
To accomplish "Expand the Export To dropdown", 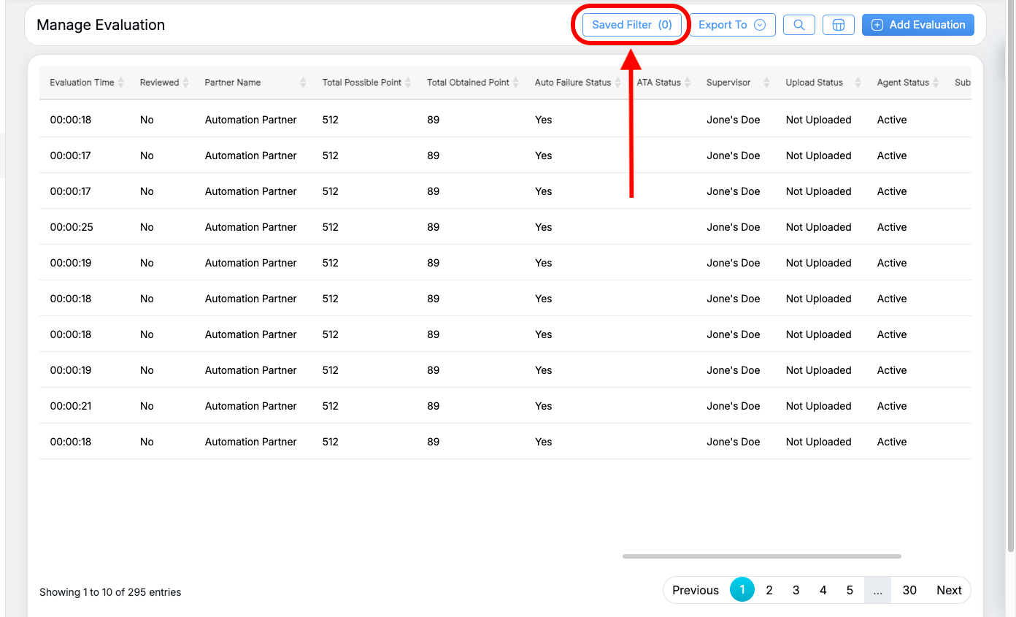I will [731, 25].
